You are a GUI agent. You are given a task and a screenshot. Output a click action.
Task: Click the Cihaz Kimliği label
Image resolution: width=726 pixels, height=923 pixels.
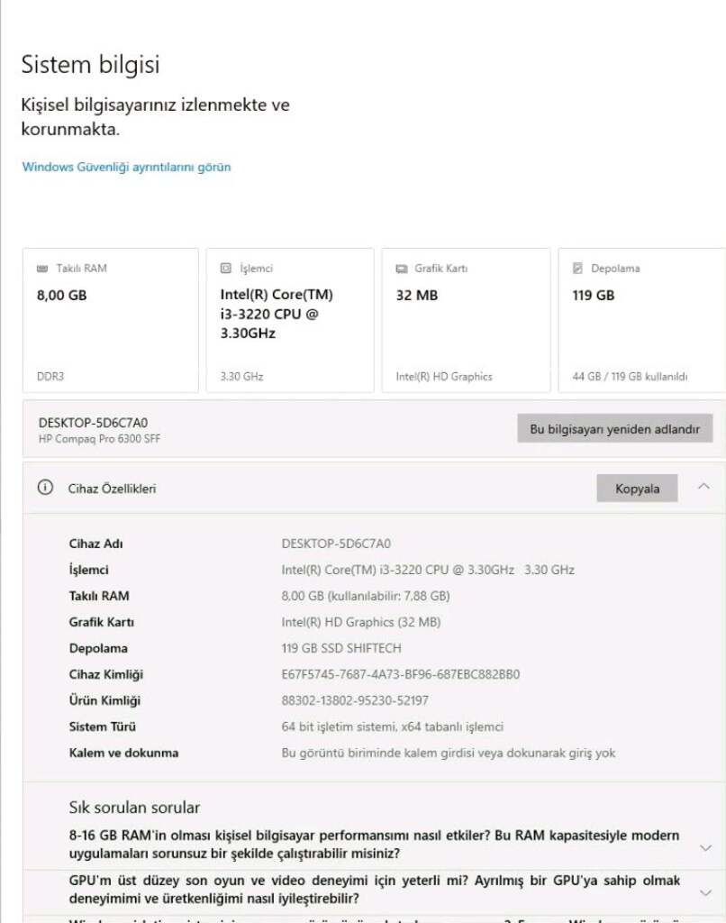106,674
